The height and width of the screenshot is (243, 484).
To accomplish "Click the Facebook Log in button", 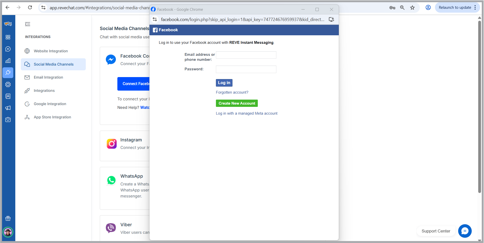I will (224, 83).
